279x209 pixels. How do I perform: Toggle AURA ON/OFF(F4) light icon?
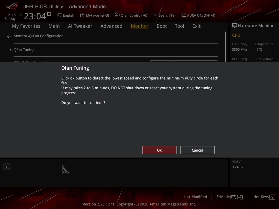[184, 15]
